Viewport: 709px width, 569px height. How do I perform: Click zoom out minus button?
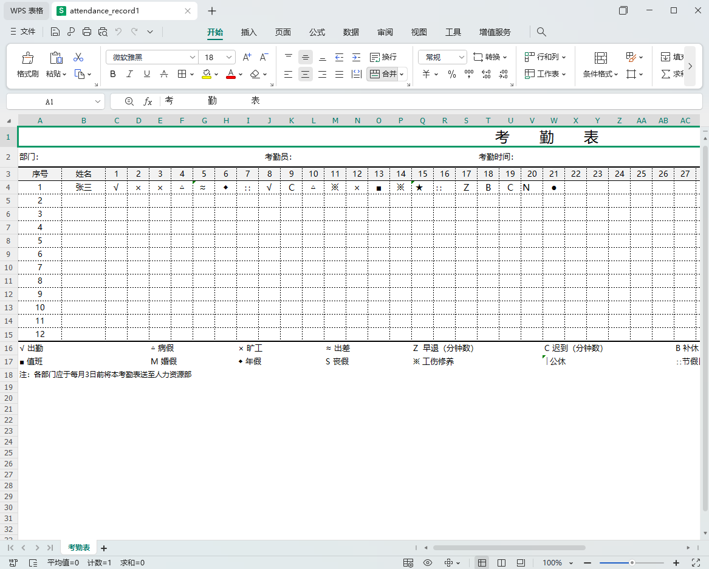click(x=587, y=563)
